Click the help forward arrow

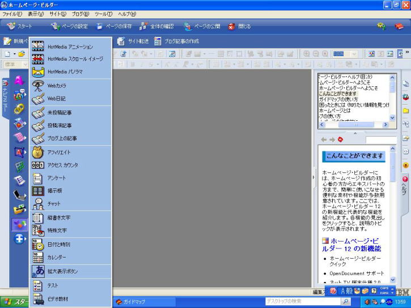[332, 140]
